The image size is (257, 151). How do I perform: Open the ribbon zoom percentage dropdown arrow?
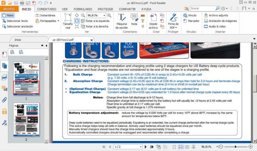tap(104, 15)
